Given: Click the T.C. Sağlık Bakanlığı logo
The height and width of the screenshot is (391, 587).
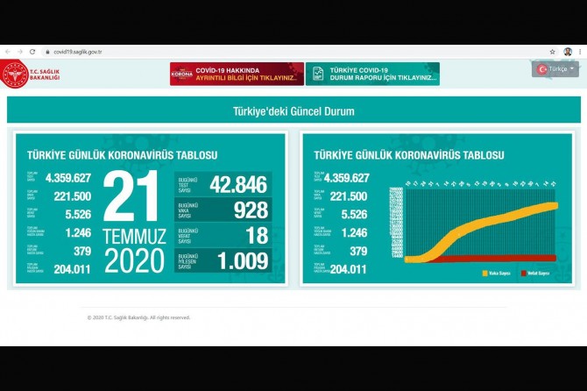Looking at the screenshot, I should pyautogui.click(x=31, y=75).
